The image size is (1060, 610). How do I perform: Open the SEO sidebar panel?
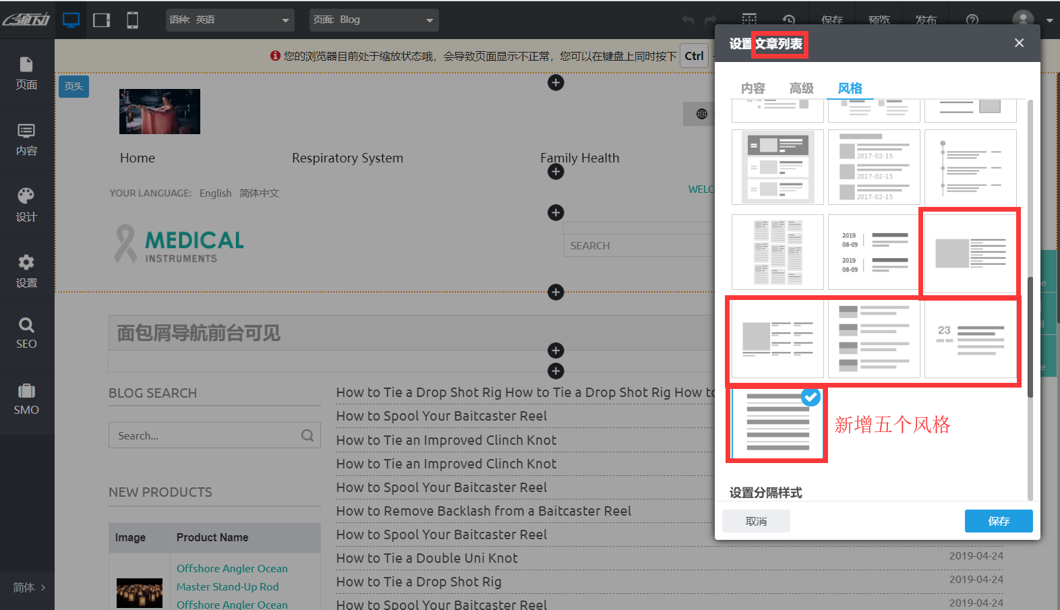tap(26, 333)
